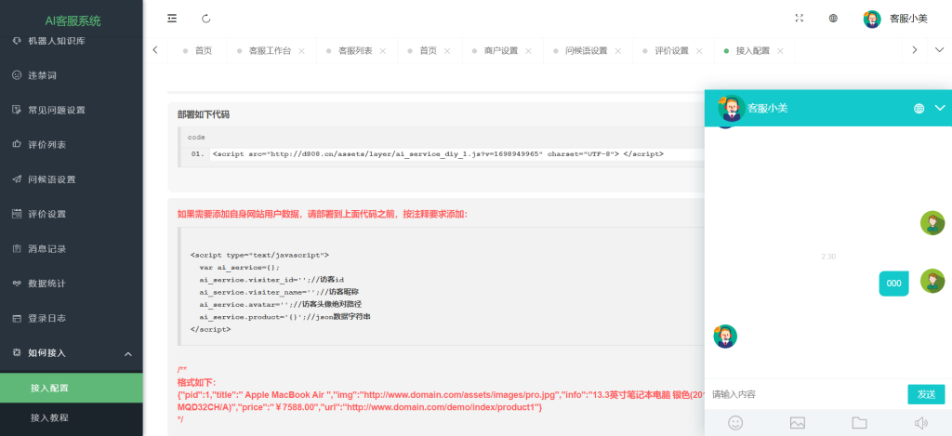
Task: Open 问候语设置 in the sidebar
Action: tap(71, 179)
